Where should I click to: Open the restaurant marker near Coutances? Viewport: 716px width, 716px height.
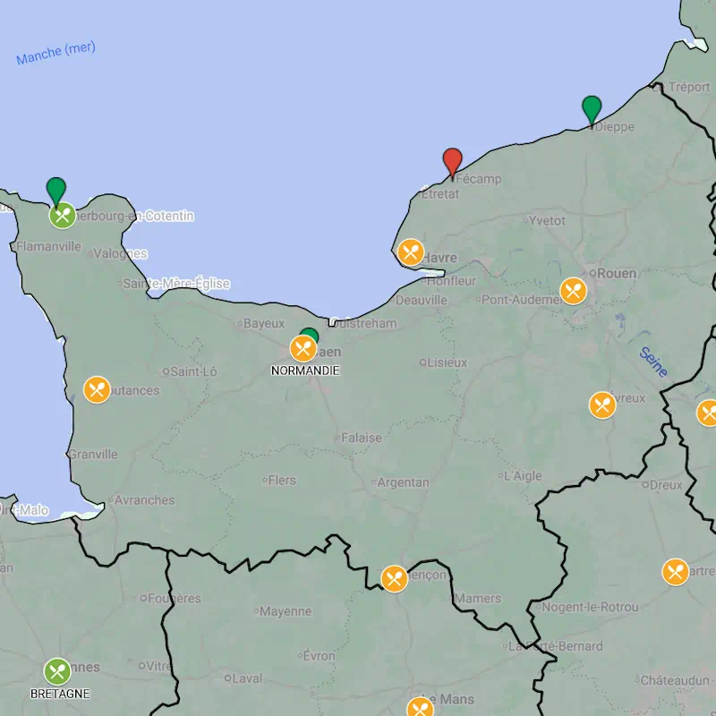(x=97, y=389)
